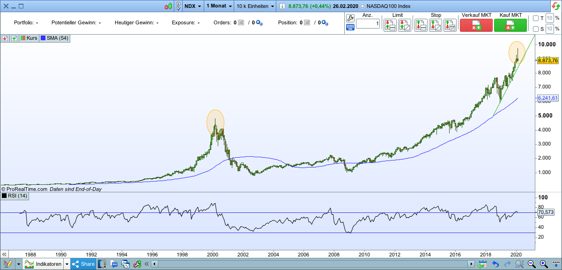The image size is (562, 270).
Task: Open the comment bubble icon in bottom toolbar
Action: [114, 264]
